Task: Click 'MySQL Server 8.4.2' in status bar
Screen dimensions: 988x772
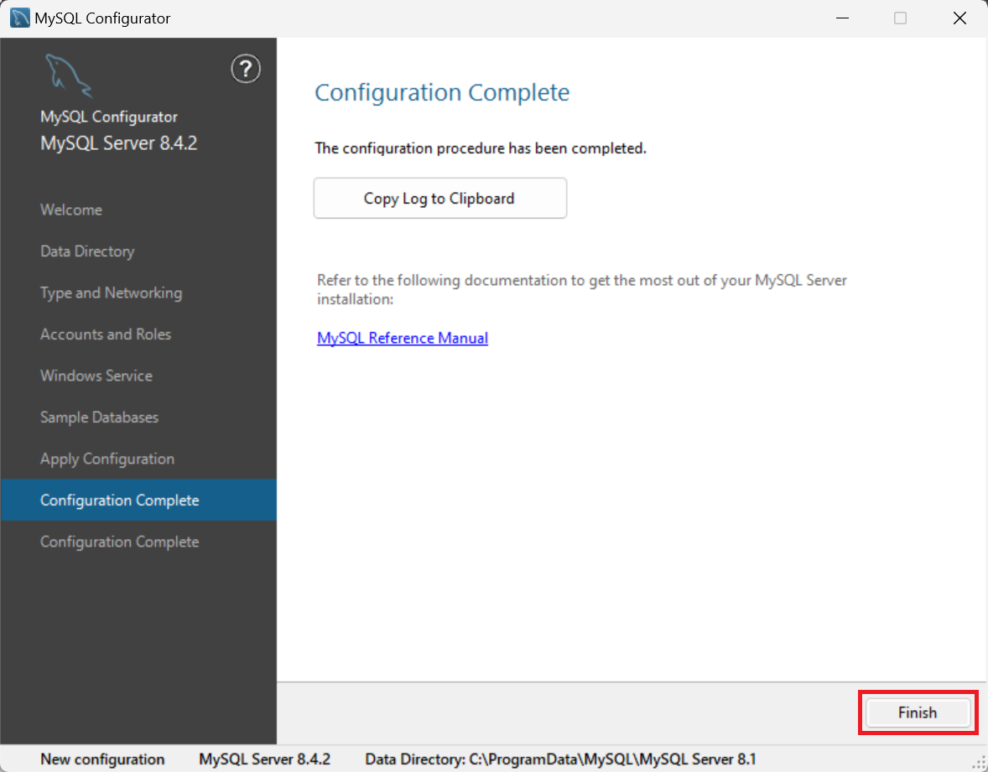Action: point(265,759)
